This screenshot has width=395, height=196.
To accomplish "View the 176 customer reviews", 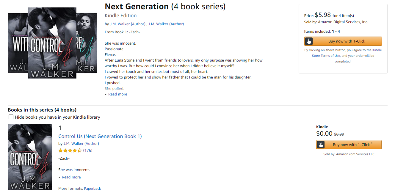I will tap(88, 150).
